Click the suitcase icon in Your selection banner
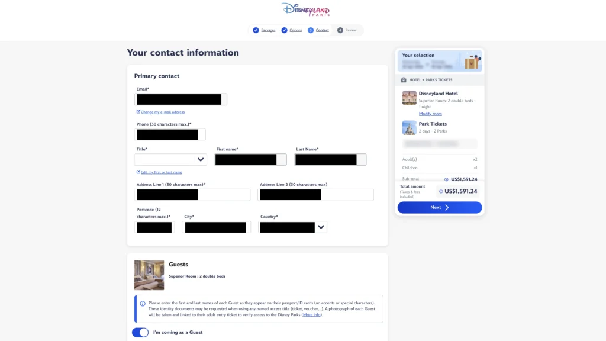Viewport: 606px width, 341px height. 472,62
